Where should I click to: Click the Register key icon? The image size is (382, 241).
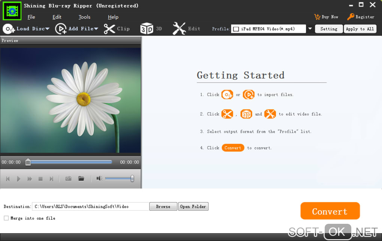coord(351,17)
